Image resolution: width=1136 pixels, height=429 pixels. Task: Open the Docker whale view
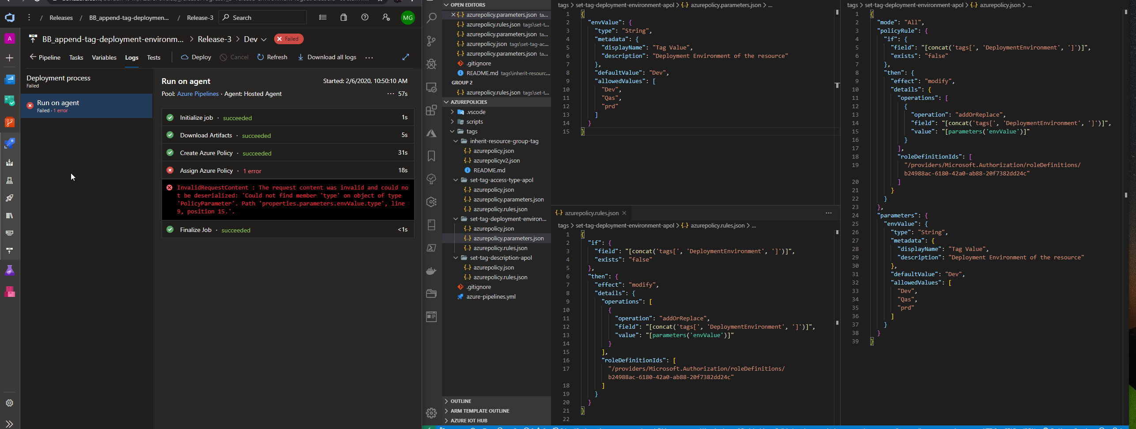431,271
